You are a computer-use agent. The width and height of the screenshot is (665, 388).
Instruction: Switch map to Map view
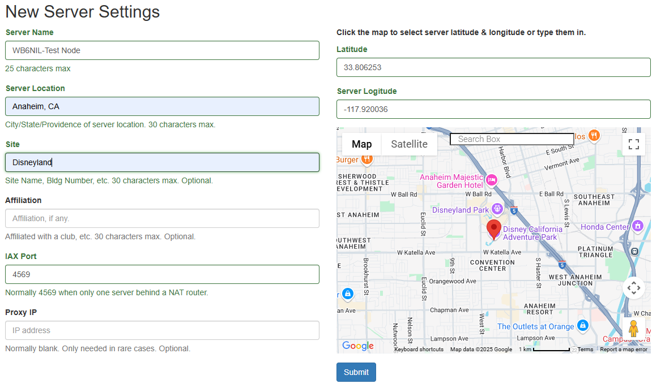(362, 144)
